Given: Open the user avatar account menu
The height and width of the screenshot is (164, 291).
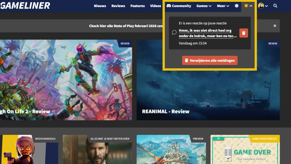Looking at the screenshot, I should click(x=263, y=6).
